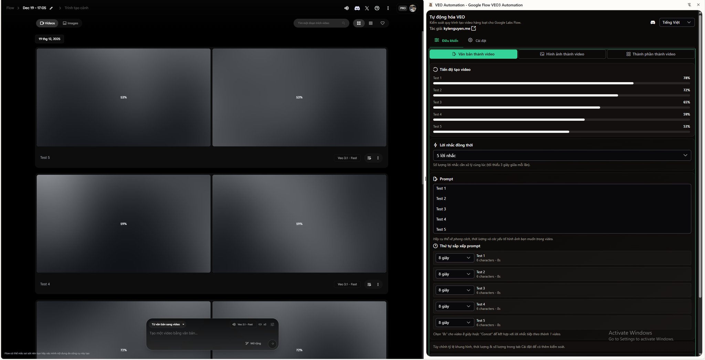Switch to small grid view
This screenshot has width=705, height=360.
point(371,23)
